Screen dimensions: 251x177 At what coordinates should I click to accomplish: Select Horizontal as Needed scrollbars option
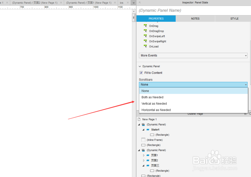pos(193,110)
